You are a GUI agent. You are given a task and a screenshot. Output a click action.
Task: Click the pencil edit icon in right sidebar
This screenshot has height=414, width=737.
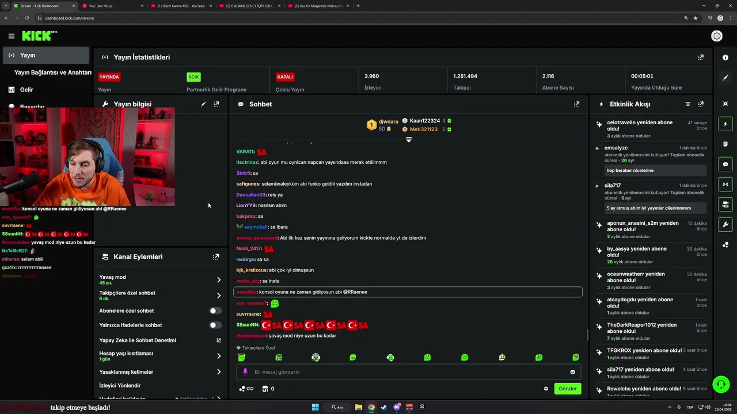point(725,78)
